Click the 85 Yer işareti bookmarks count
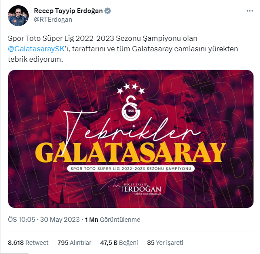This screenshot has height=254, width=260. (165, 243)
